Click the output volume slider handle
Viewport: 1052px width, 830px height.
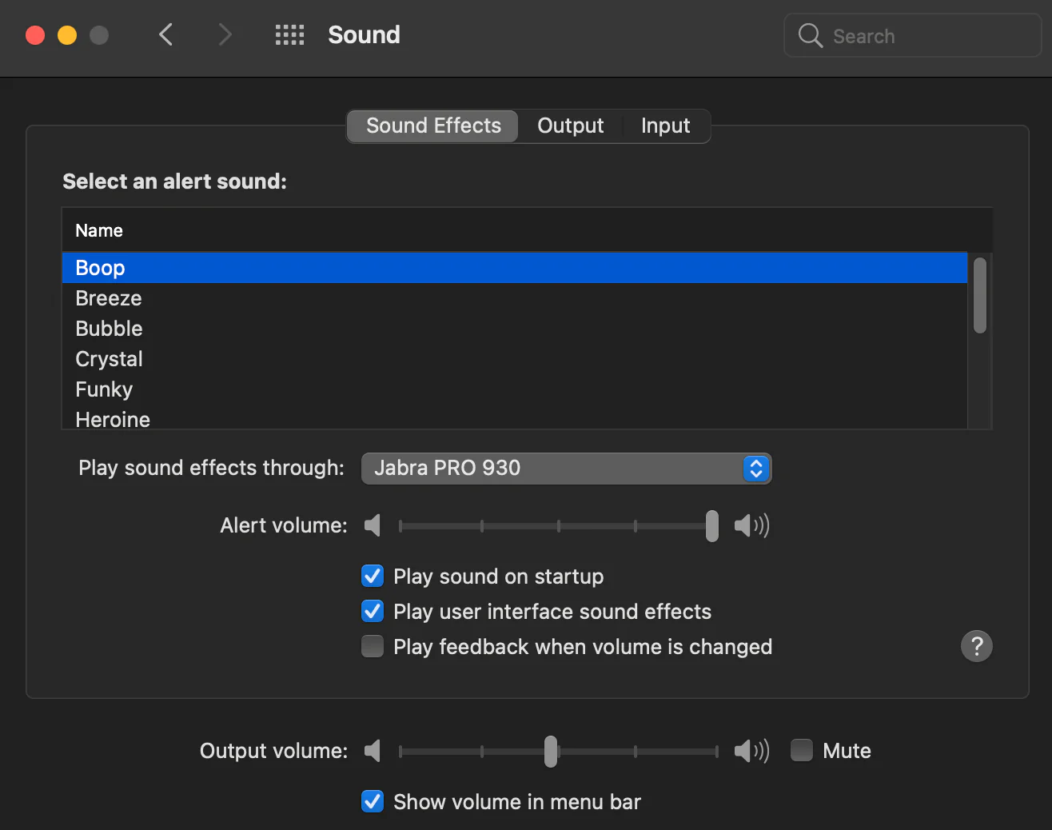[551, 752]
